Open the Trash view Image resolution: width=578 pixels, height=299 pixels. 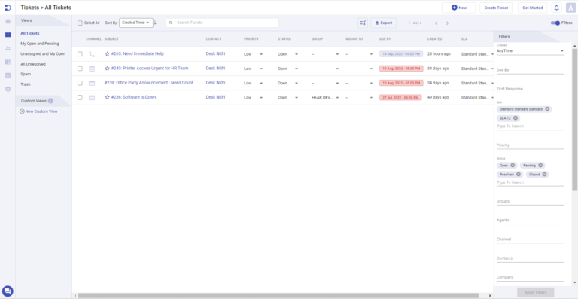pos(26,84)
